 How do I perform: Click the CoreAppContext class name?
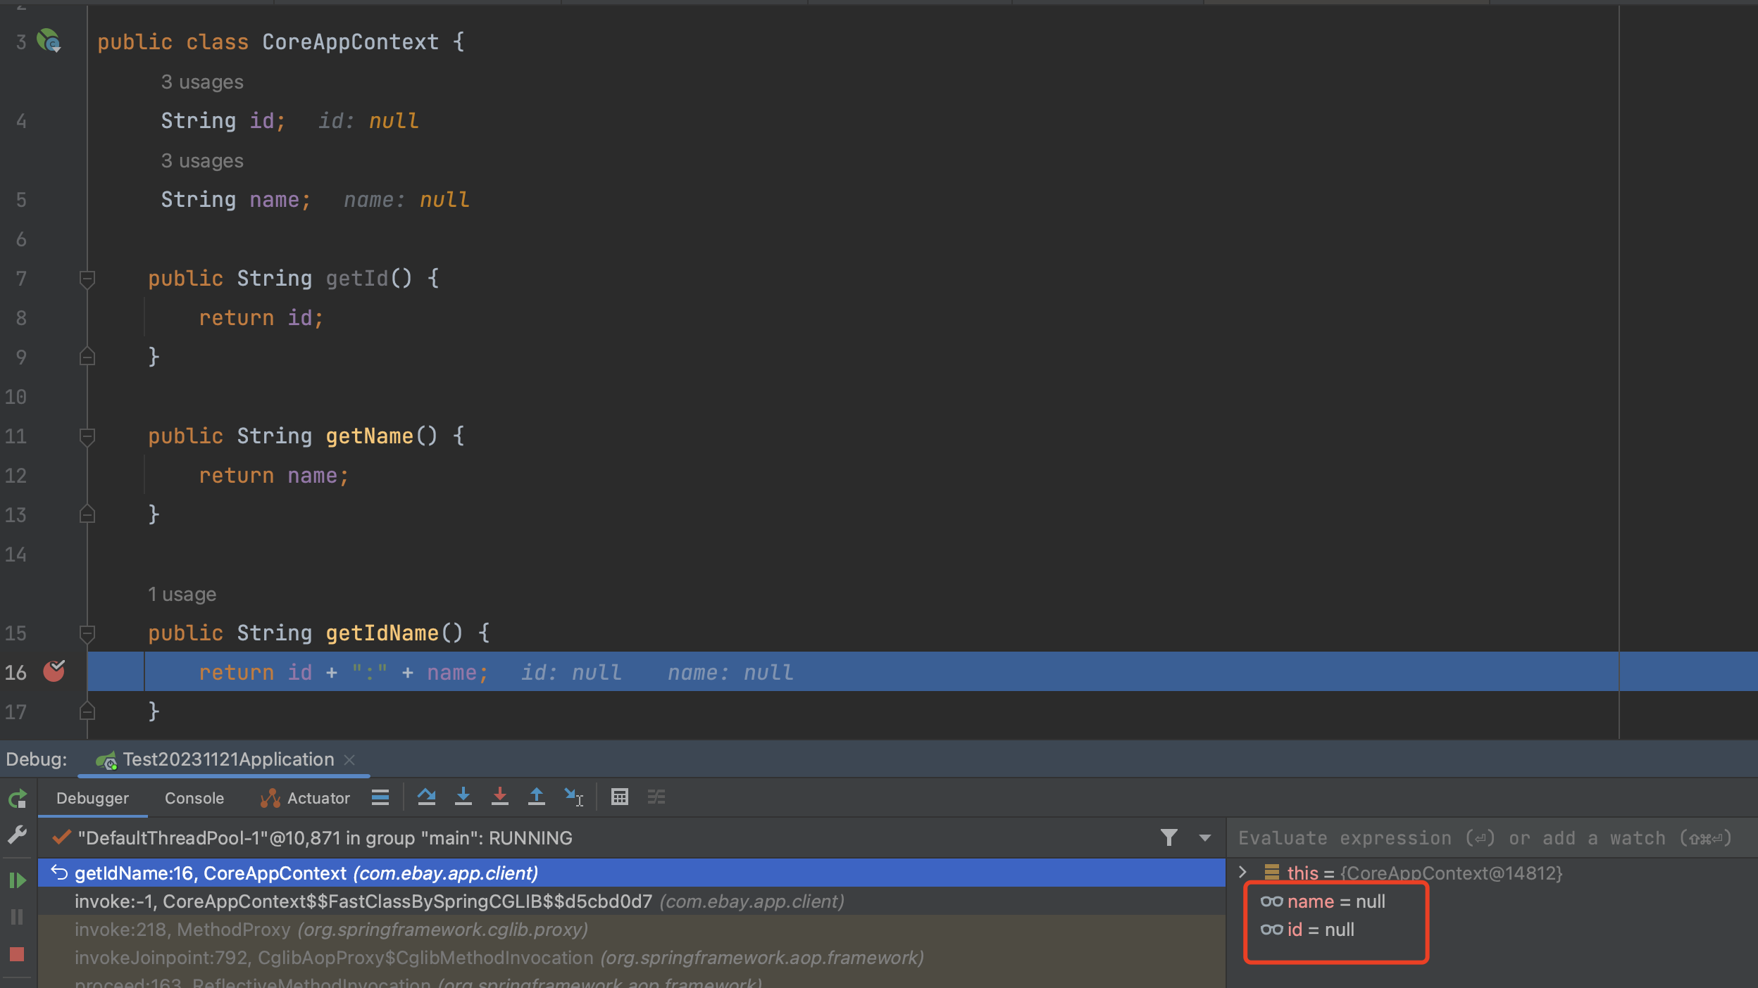point(351,42)
